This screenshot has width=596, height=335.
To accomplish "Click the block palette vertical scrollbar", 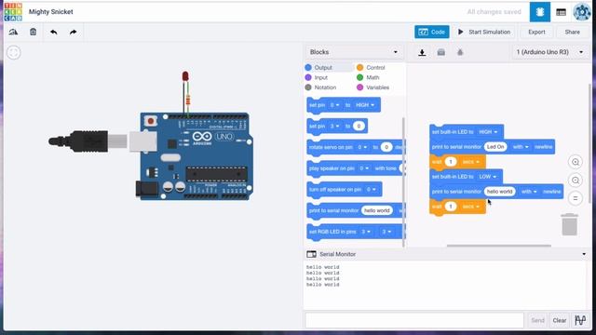I will click(x=403, y=182).
